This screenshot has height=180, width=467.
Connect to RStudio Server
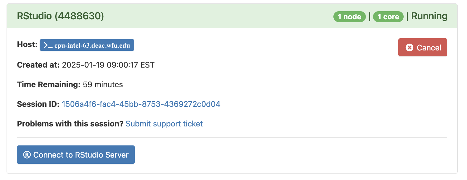(x=76, y=155)
